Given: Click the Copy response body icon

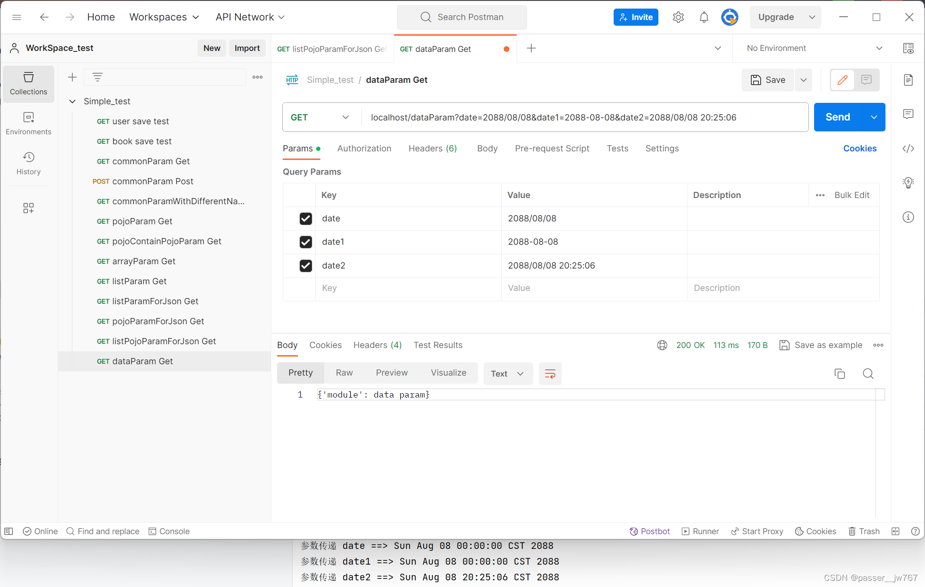Looking at the screenshot, I should tap(839, 373).
